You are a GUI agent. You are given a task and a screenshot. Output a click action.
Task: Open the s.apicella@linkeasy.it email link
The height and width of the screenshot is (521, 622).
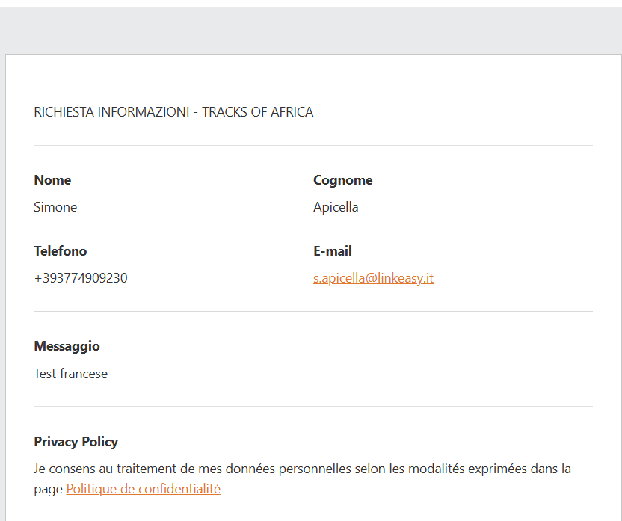coord(373,278)
